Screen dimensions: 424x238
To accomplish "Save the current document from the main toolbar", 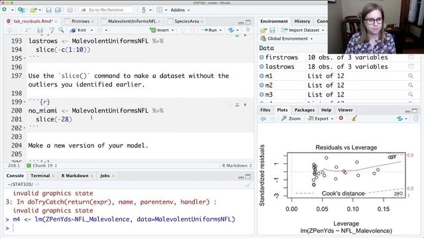I will click(48, 10).
